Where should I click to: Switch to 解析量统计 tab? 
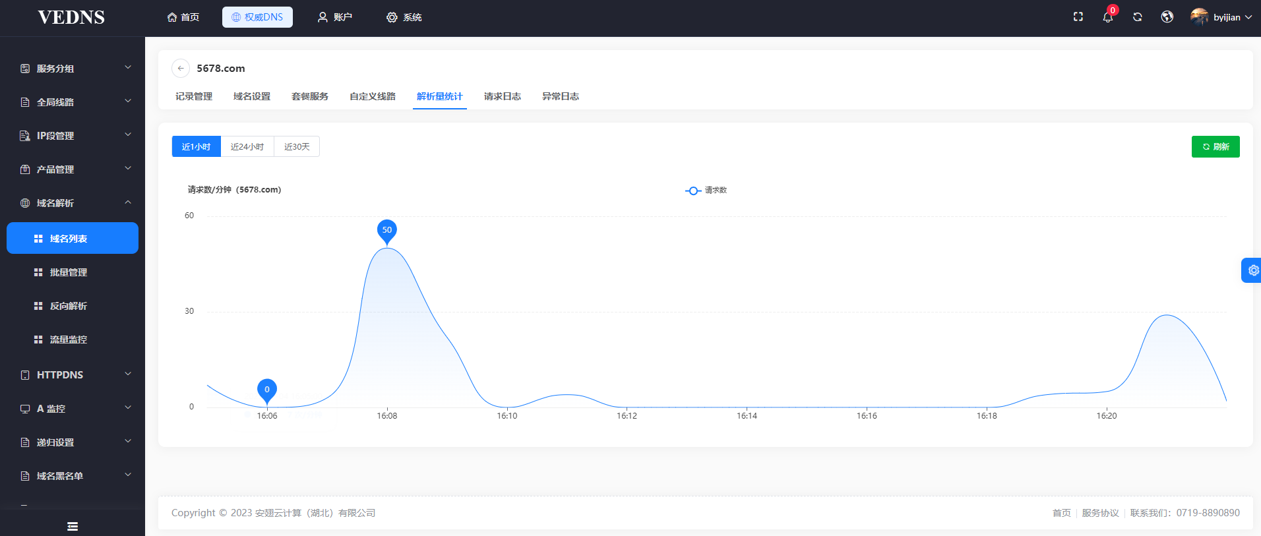coord(440,96)
